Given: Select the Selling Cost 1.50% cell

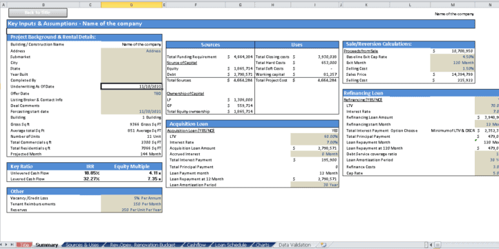Looking at the screenshot, I should [x=453, y=68].
